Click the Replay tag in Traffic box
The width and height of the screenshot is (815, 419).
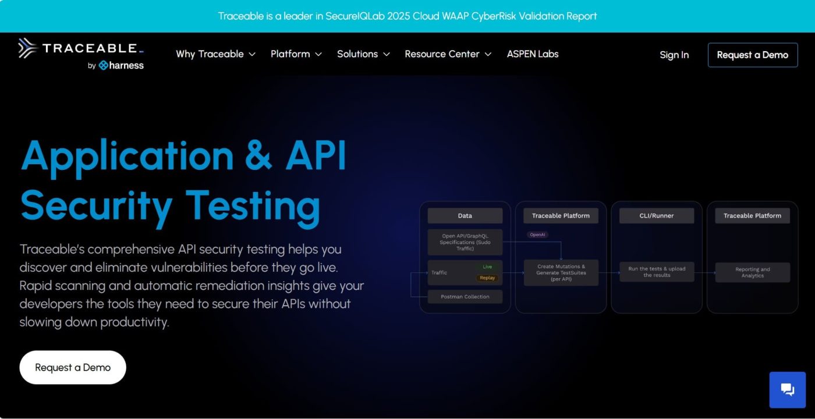click(487, 278)
